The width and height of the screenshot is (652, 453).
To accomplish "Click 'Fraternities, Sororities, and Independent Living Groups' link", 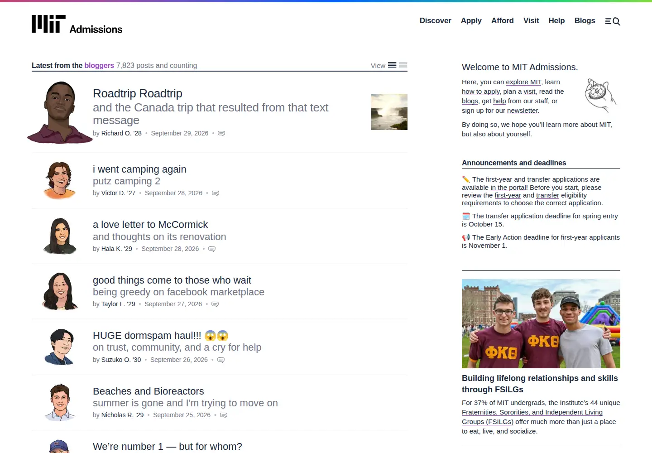I will (x=532, y=417).
